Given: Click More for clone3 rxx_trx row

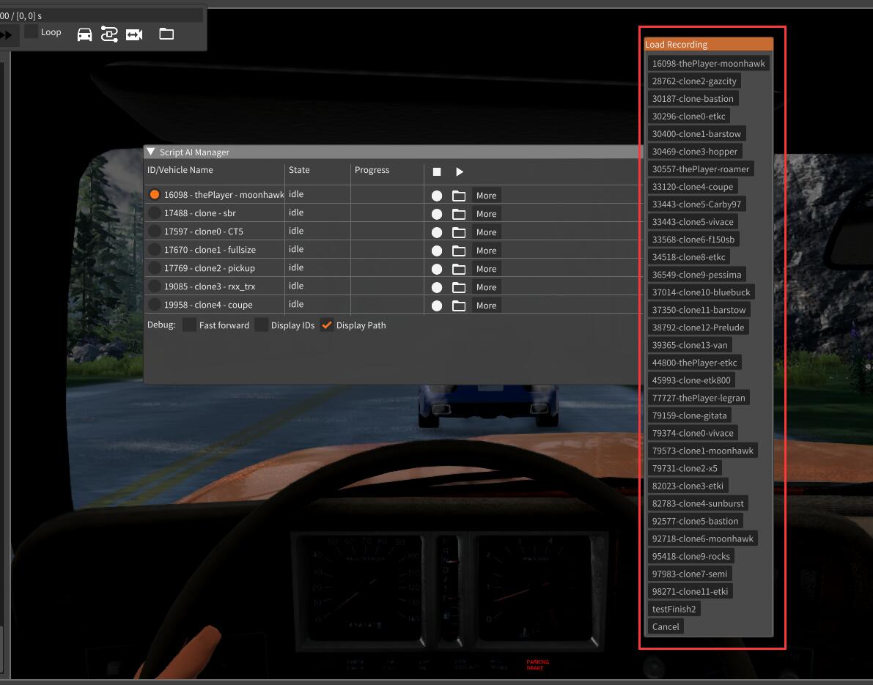Looking at the screenshot, I should coord(486,287).
